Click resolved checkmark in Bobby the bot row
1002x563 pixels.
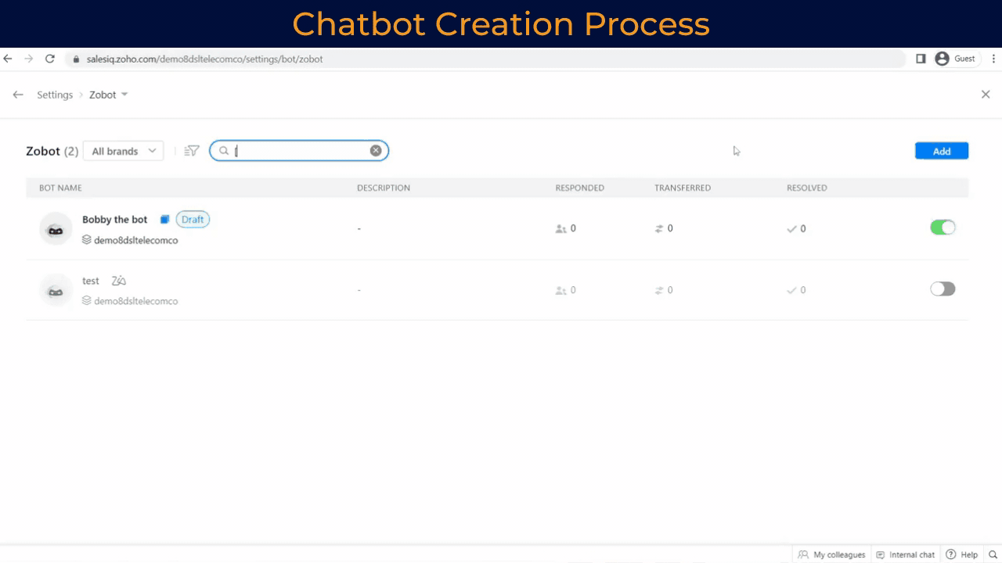coord(791,229)
